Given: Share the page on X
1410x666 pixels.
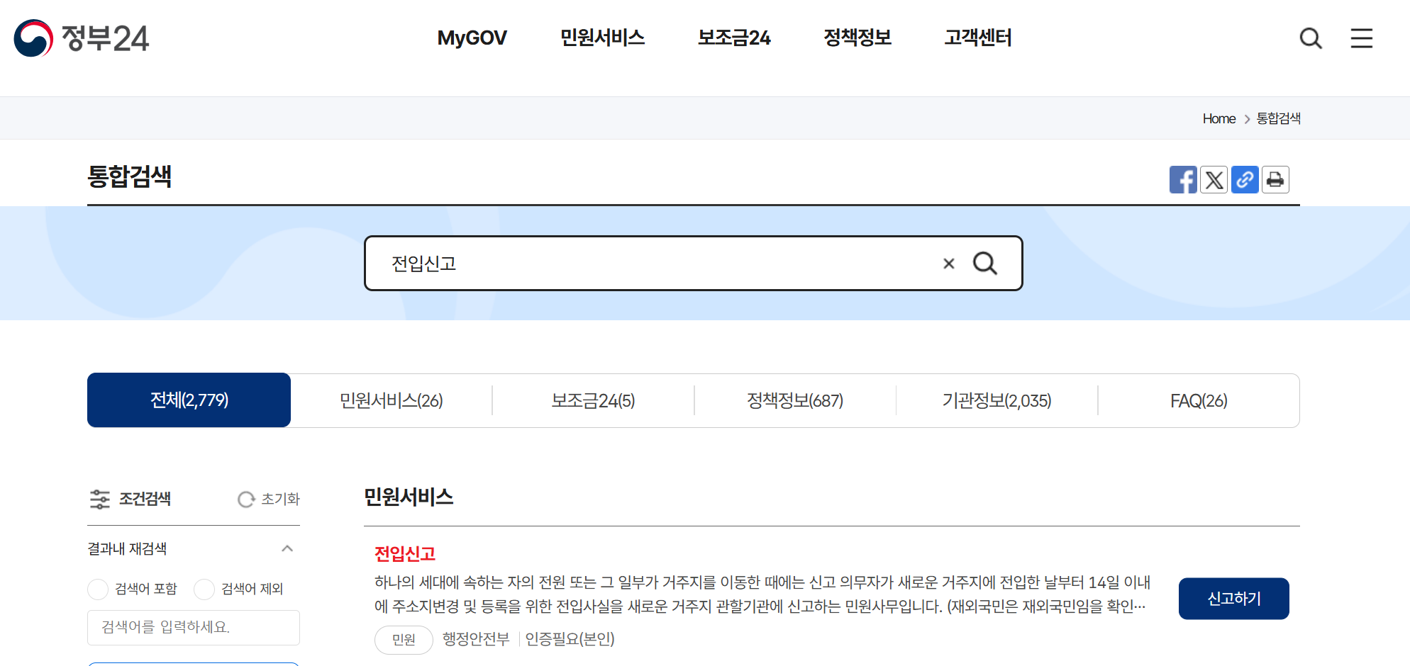Looking at the screenshot, I should pyautogui.click(x=1214, y=179).
